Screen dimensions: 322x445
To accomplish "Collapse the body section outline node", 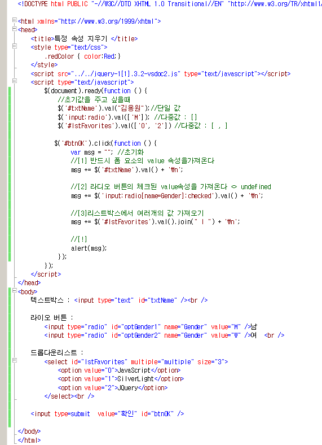I will pos(15,290).
